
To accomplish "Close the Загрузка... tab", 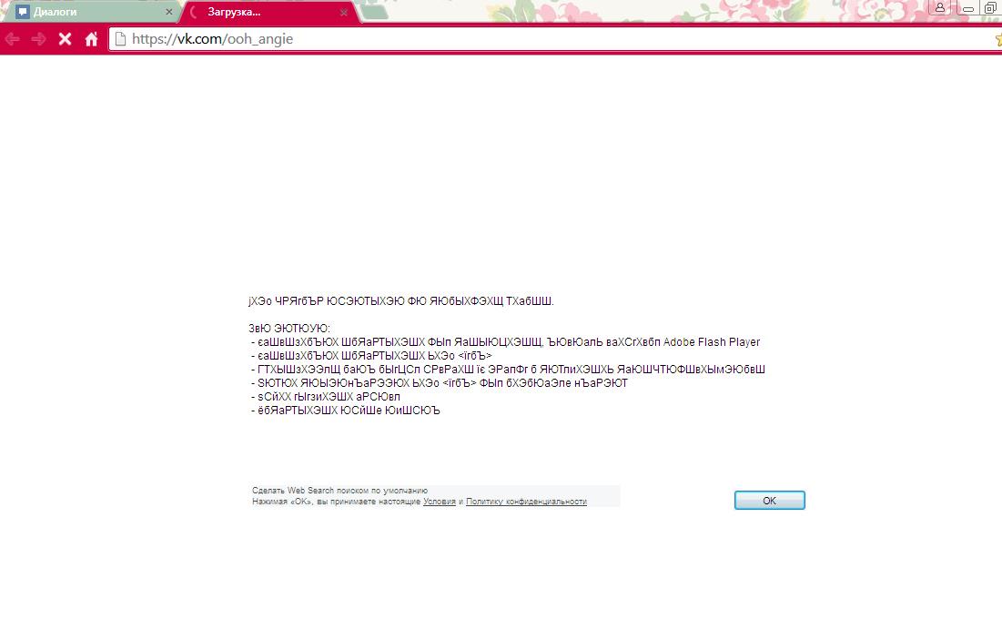I will [x=344, y=12].
